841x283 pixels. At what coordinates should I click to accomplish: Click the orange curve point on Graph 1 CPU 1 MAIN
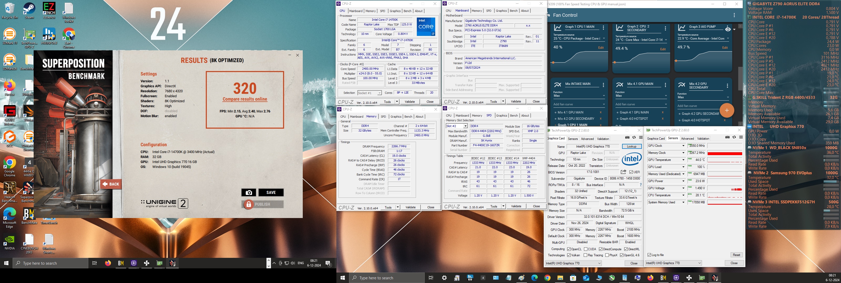[553, 62]
